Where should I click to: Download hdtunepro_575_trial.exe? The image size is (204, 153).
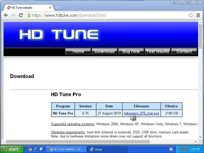tap(142, 113)
